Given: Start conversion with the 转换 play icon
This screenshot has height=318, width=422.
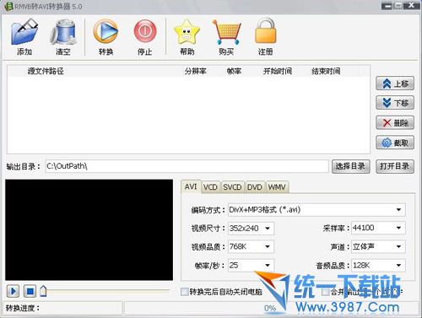Looking at the screenshot, I should [x=105, y=31].
